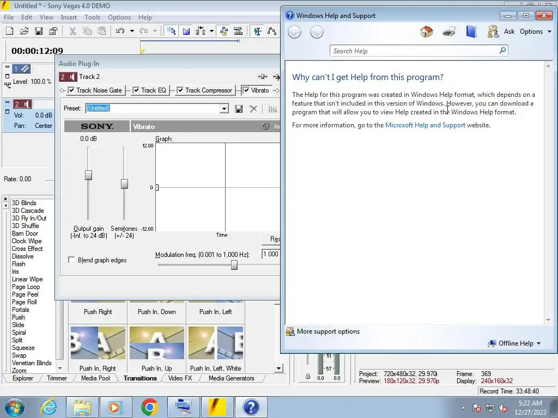Toggle the Ignore Event Grouping icon

[x=238, y=31]
